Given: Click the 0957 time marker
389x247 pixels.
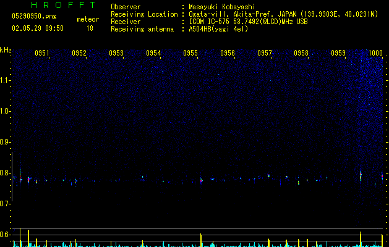Looking at the screenshot, I should [x=265, y=53].
